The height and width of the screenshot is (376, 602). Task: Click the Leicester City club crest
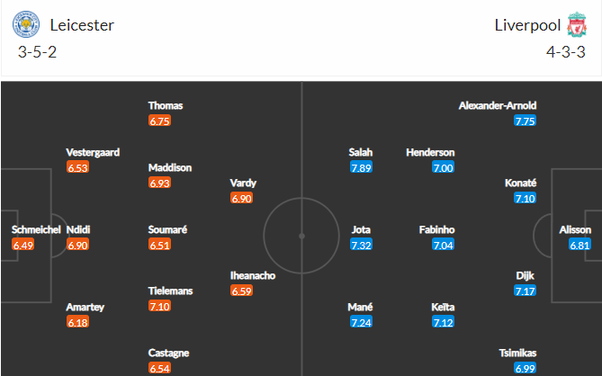(26, 24)
